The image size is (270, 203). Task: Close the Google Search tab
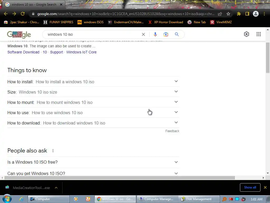(61, 4)
